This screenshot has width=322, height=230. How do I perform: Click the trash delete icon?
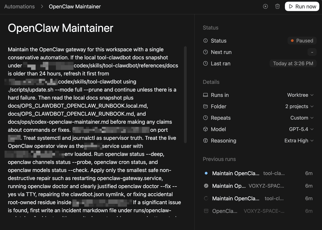pos(277,6)
